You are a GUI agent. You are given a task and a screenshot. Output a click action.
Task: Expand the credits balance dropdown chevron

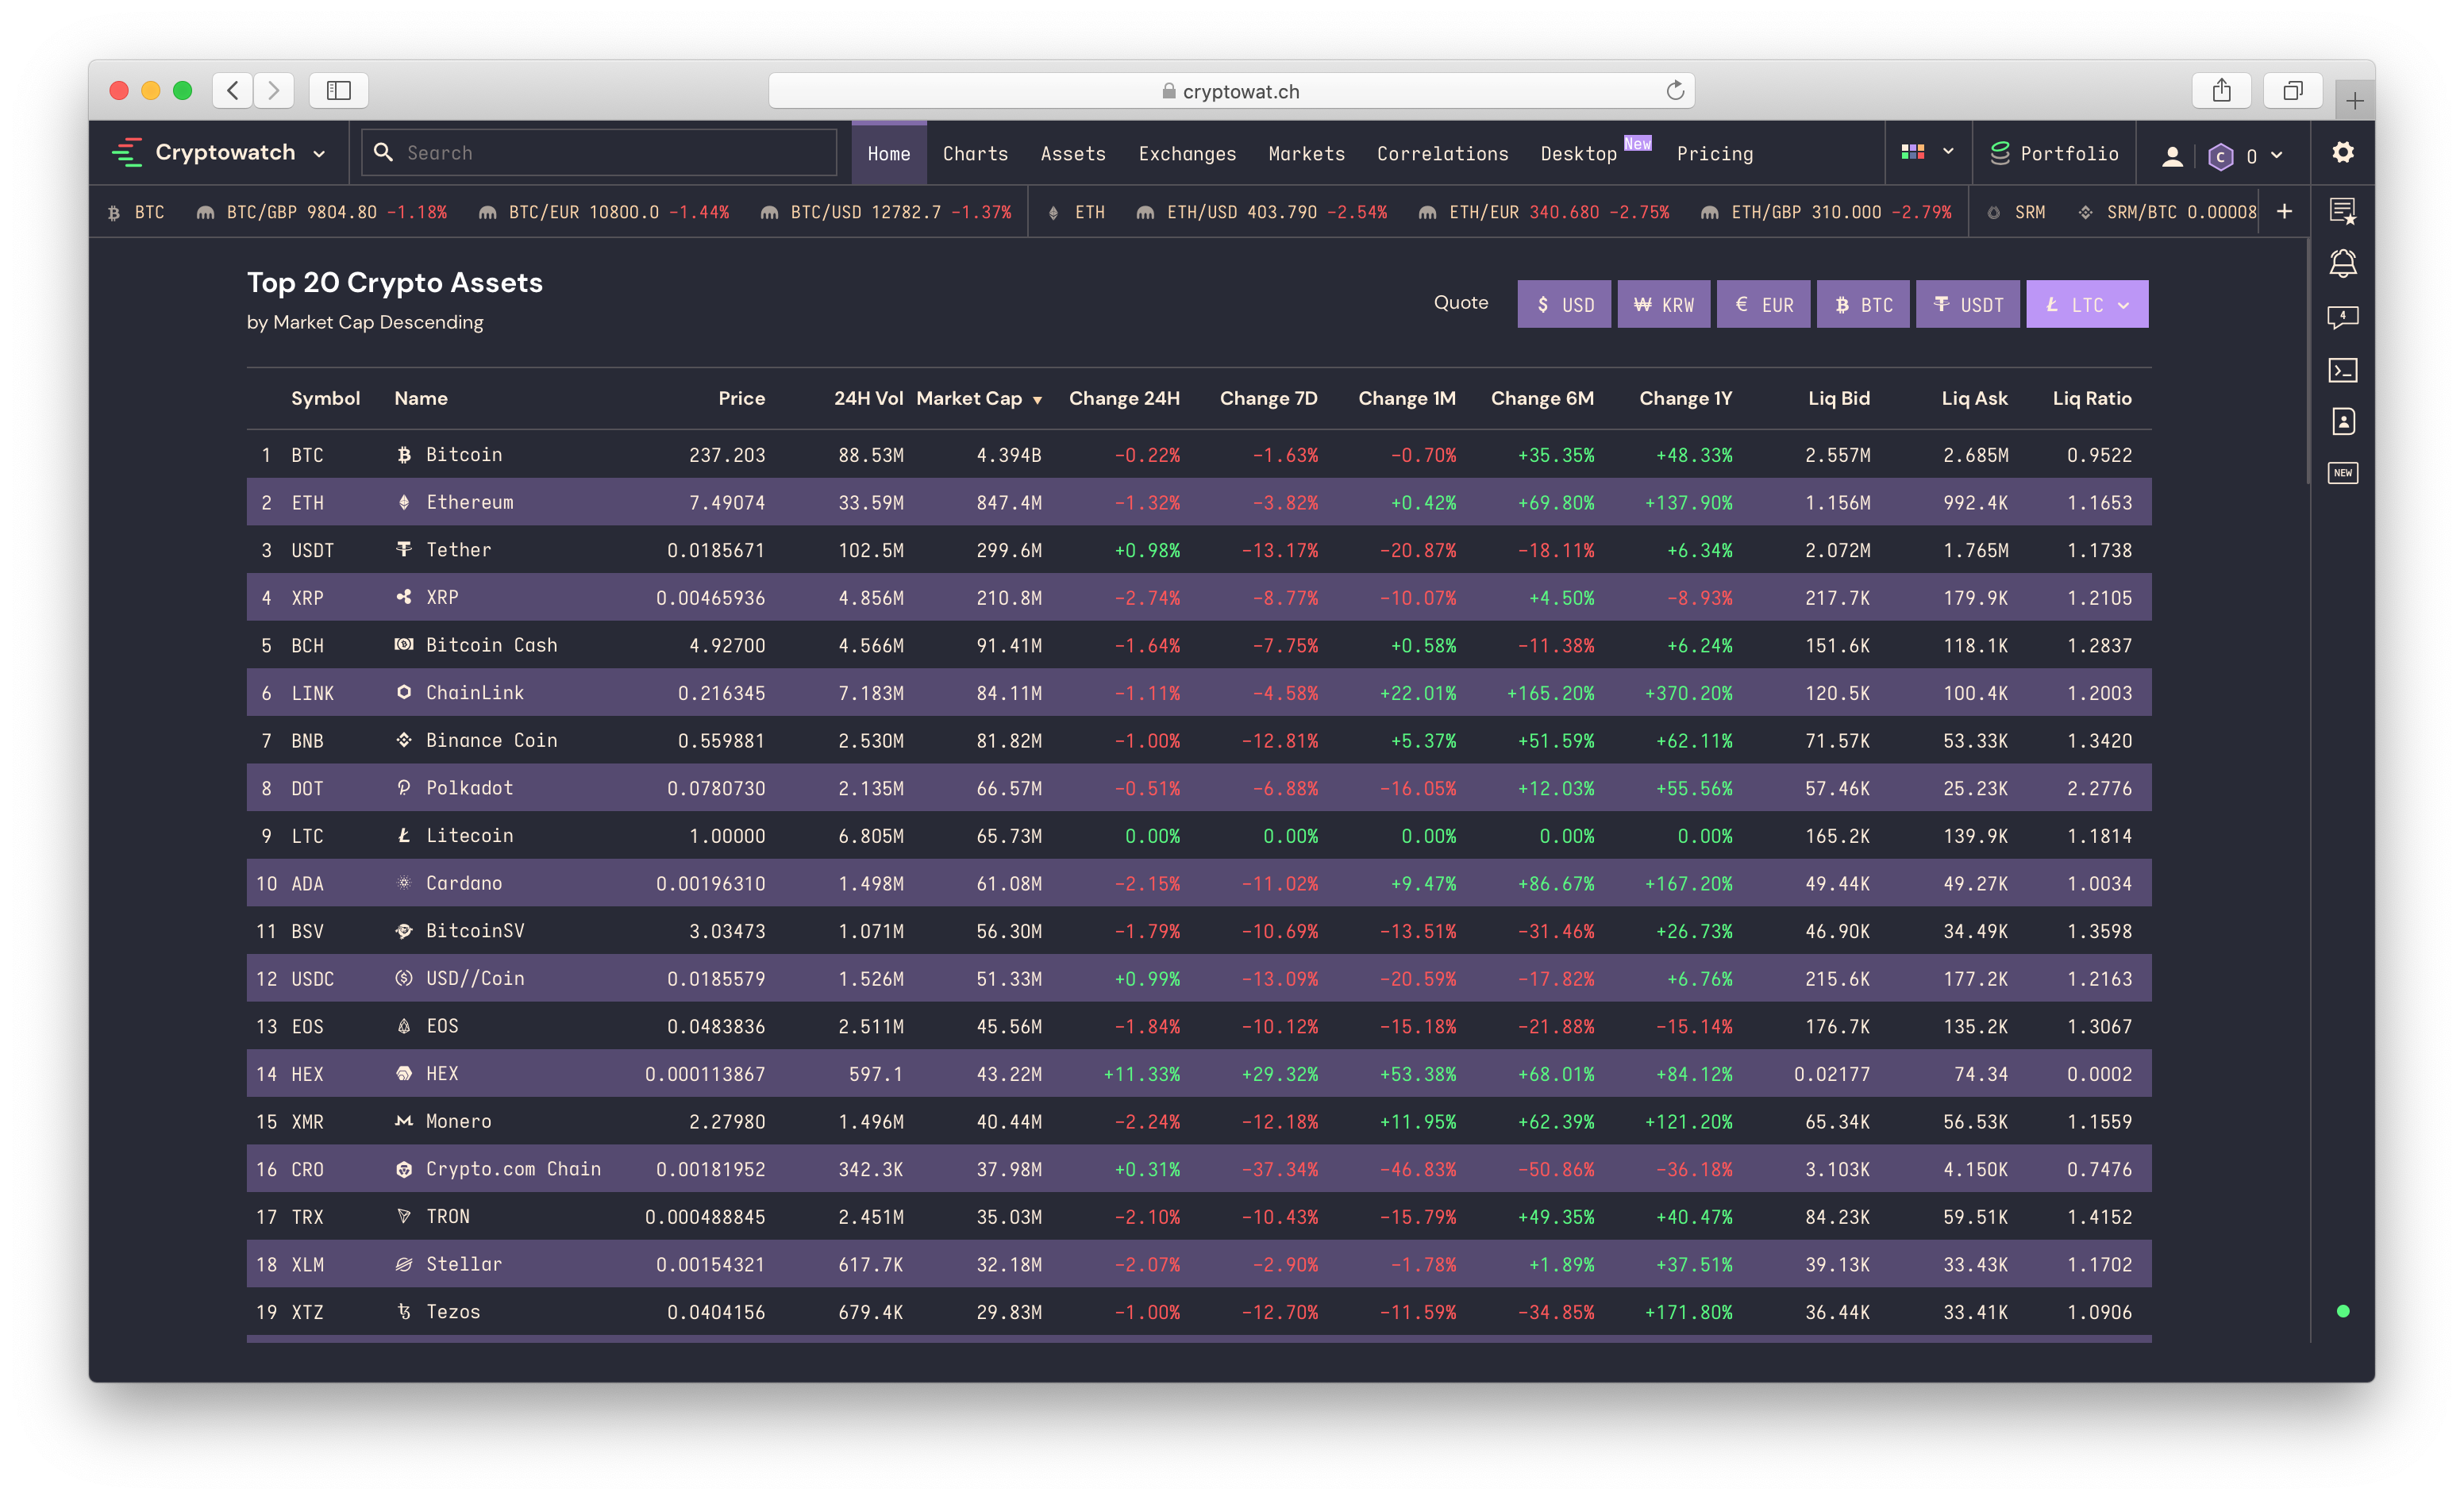2277,155
